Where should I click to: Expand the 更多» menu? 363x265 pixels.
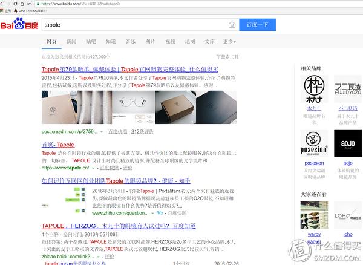click(229, 41)
